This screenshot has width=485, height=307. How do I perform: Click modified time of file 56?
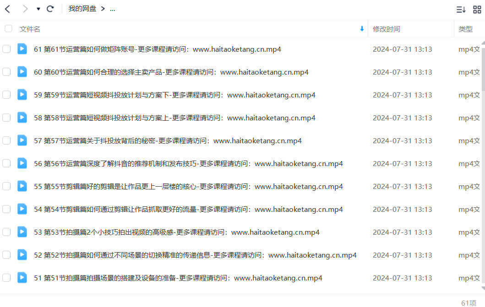(x=402, y=164)
